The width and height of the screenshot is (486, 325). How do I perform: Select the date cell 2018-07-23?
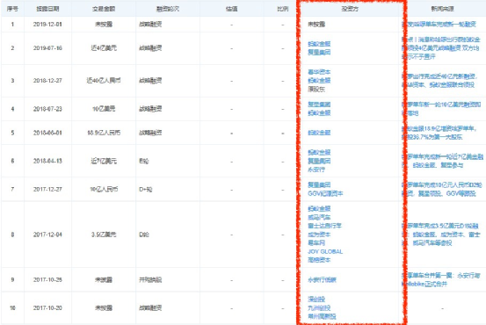(x=47, y=109)
